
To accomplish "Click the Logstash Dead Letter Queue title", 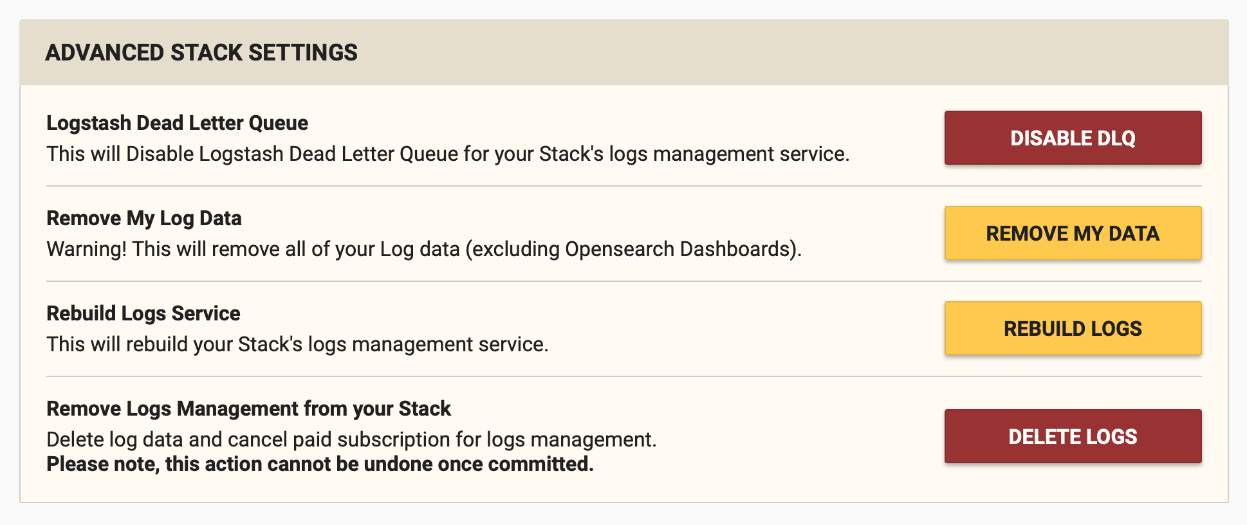I will (176, 123).
